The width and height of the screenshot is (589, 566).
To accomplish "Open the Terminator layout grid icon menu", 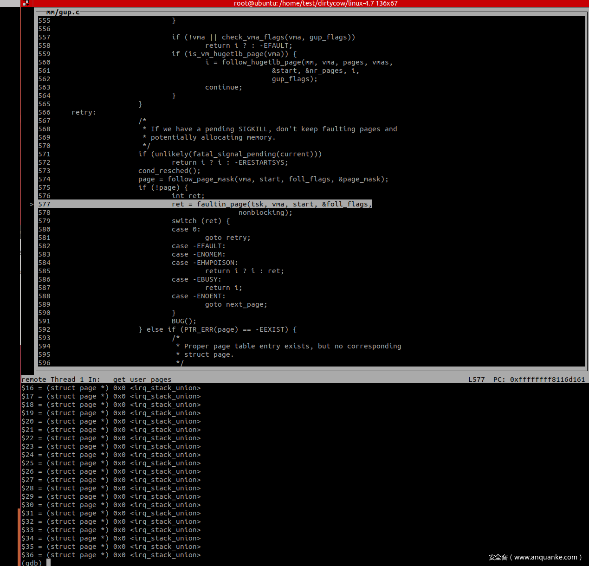I will (26, 3).
